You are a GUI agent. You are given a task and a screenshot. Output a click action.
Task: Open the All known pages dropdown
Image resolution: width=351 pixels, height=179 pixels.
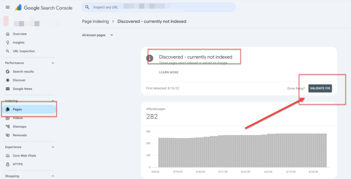tap(97, 35)
